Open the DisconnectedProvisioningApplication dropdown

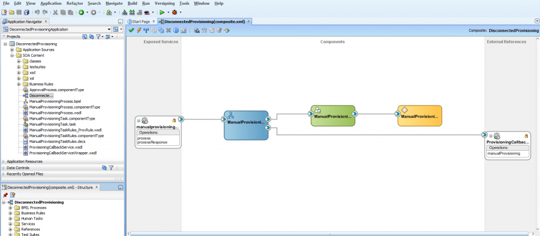[109, 29]
